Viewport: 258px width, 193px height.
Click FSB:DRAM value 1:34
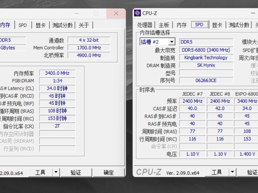coord(57,81)
